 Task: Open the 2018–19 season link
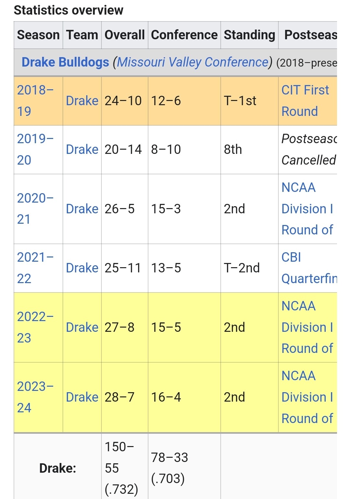coord(35,100)
